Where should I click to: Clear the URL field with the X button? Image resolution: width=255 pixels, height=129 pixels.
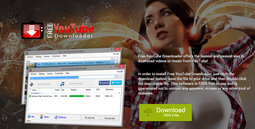click(116, 76)
